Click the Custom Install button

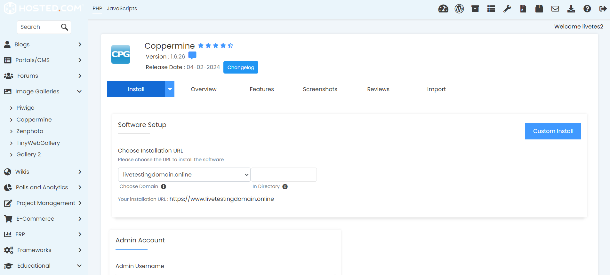(x=553, y=131)
